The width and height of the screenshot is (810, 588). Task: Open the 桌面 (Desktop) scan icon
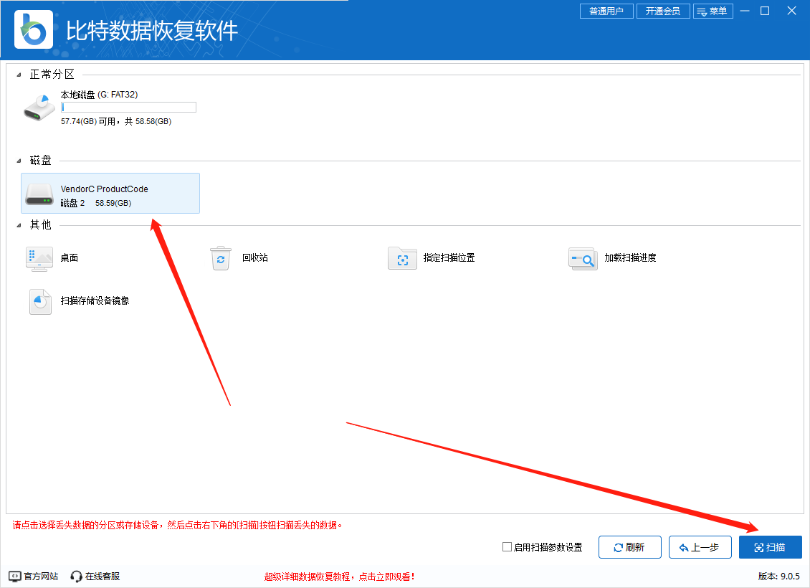click(x=39, y=258)
